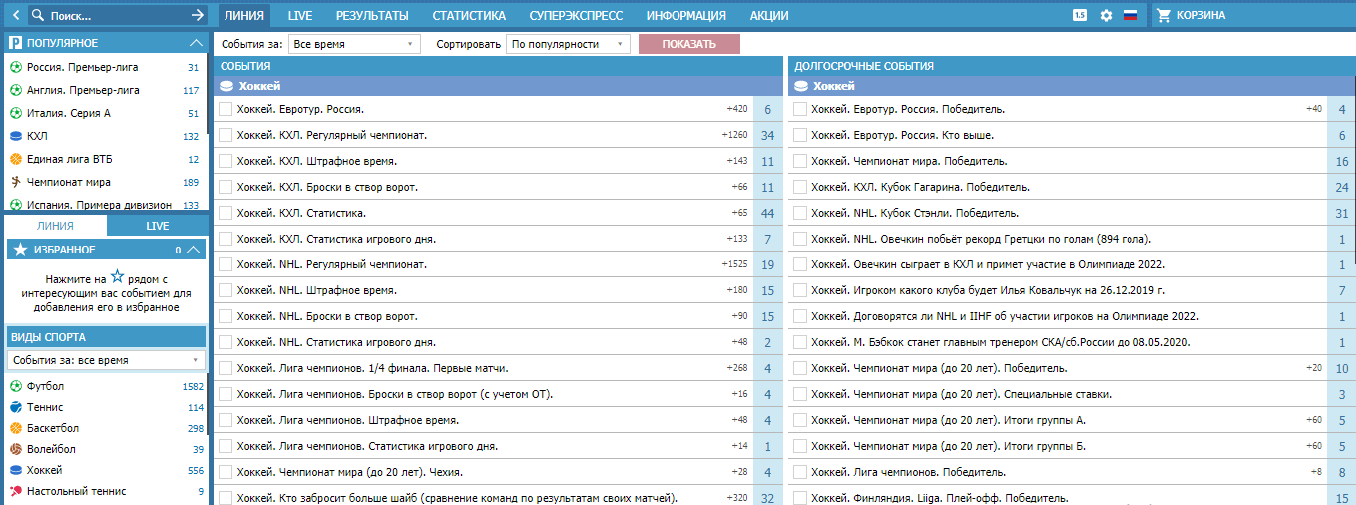Expand the +1260 markets for КХЛ Регулярный чемпионат

[734, 135]
